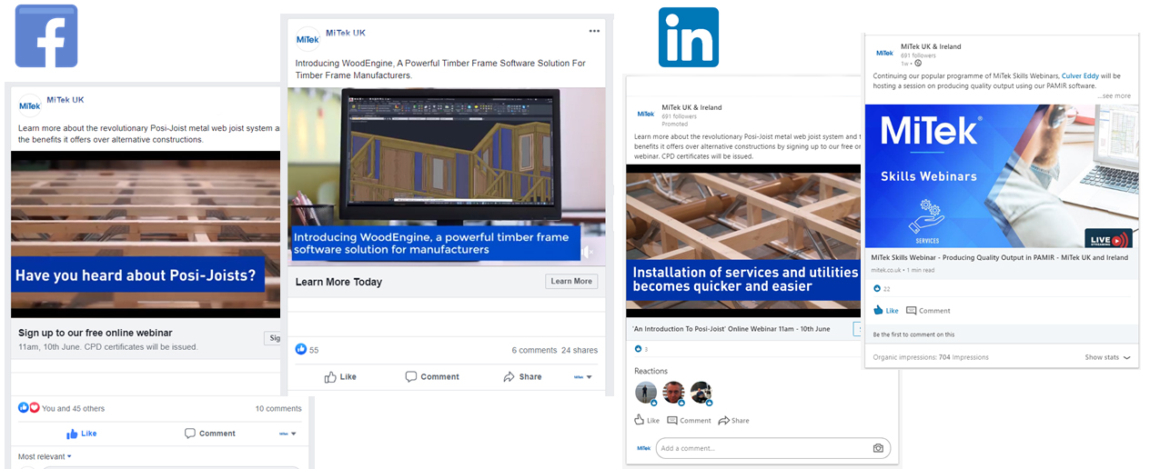Viewport: 1150px width, 469px height.
Task: Share the WoodEngine Facebook post
Action: coord(522,376)
